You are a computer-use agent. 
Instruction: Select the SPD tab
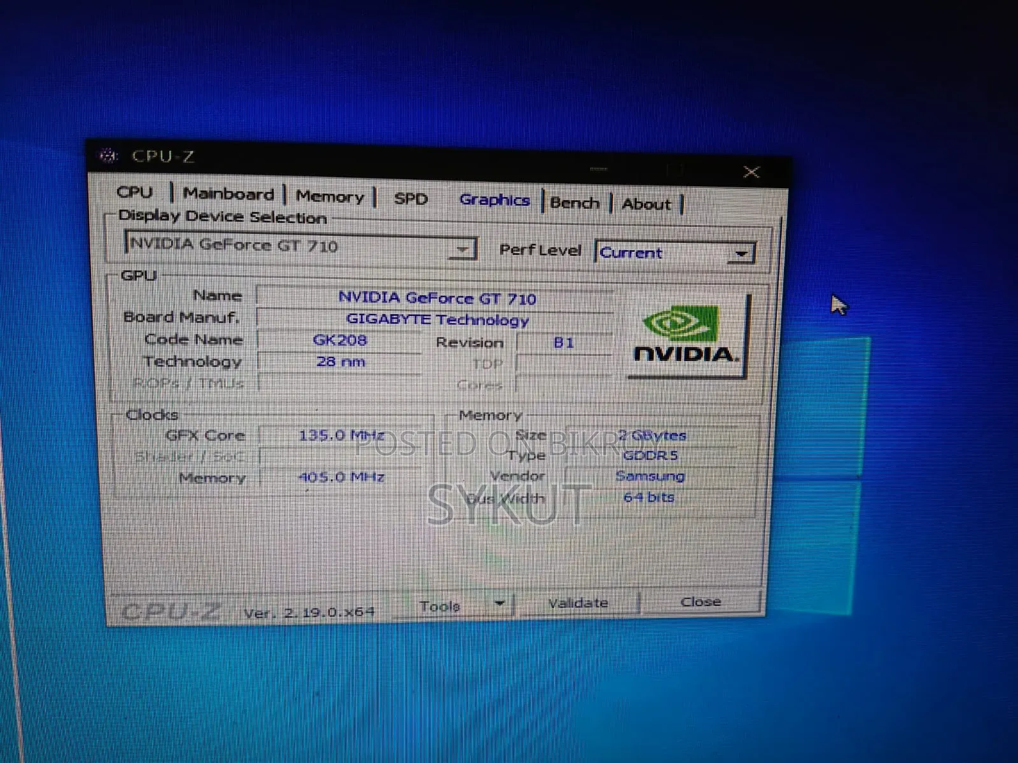coord(410,198)
